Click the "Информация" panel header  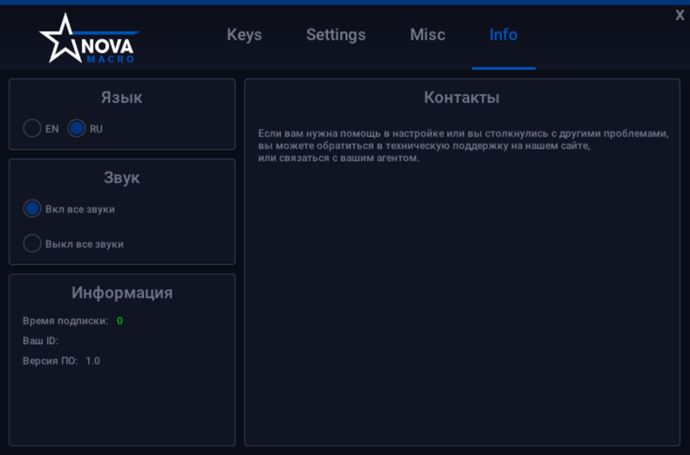(122, 293)
